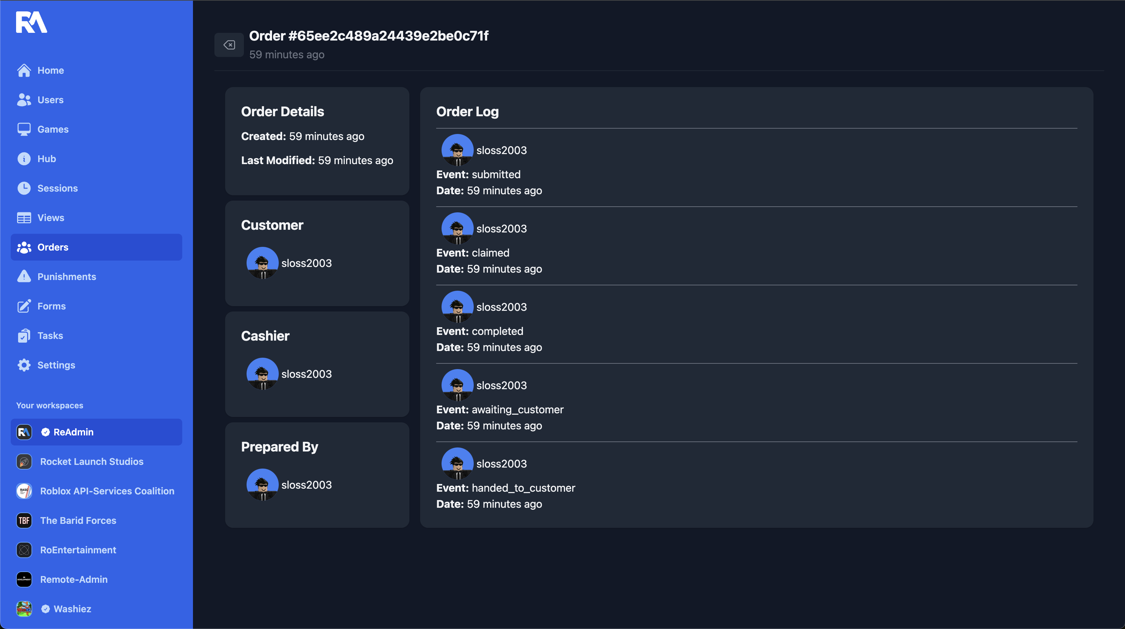This screenshot has height=629, width=1125.
Task: Switch to Rocket Launch Studios workspace
Action: click(x=92, y=462)
